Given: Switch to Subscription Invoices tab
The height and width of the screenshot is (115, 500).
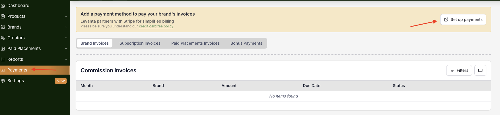Looking at the screenshot, I should (x=140, y=43).
